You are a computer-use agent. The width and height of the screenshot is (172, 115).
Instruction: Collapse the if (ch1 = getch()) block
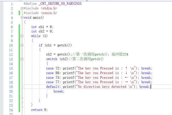tap(22, 45)
